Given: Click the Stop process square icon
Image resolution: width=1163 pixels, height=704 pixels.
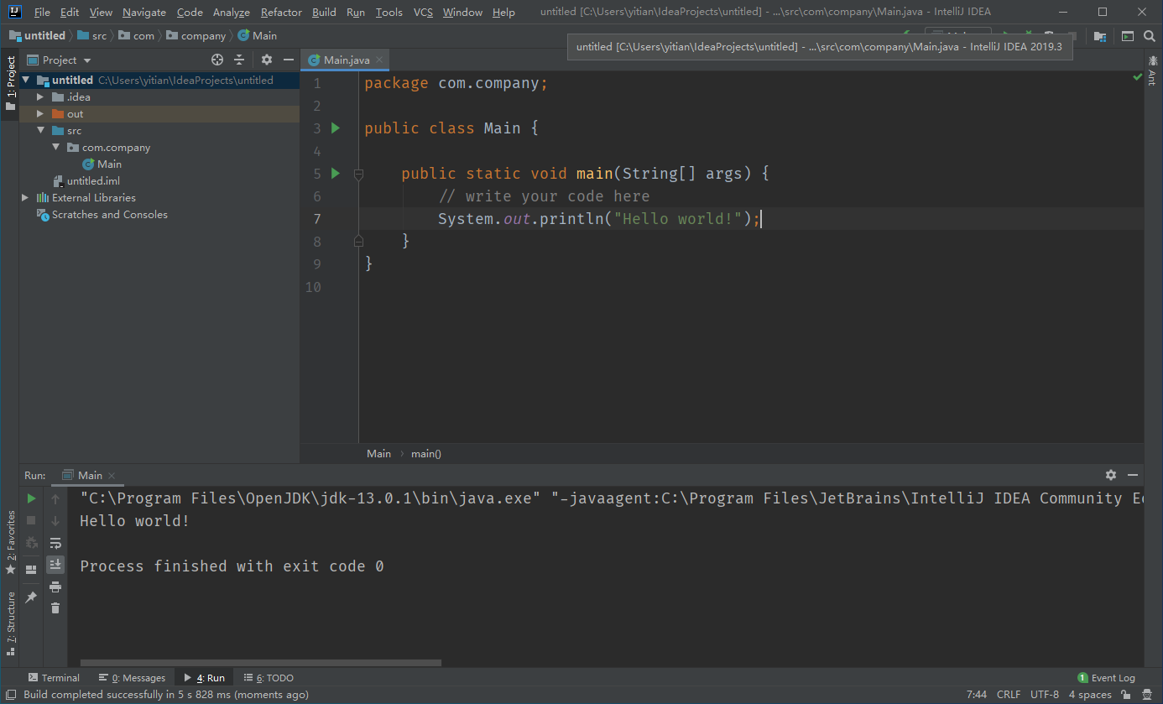Looking at the screenshot, I should point(31,521).
